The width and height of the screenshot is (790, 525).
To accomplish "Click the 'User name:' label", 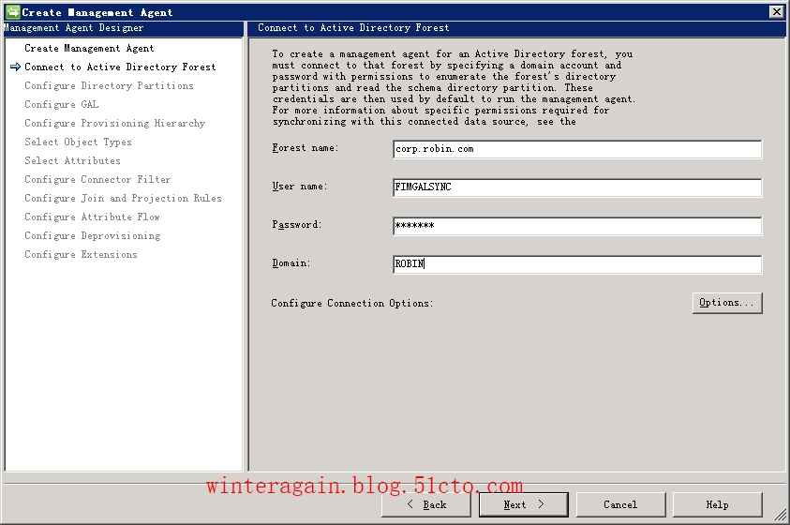I will coord(300,187).
